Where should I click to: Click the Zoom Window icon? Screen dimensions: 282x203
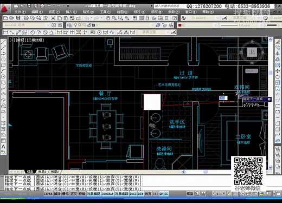point(120,18)
